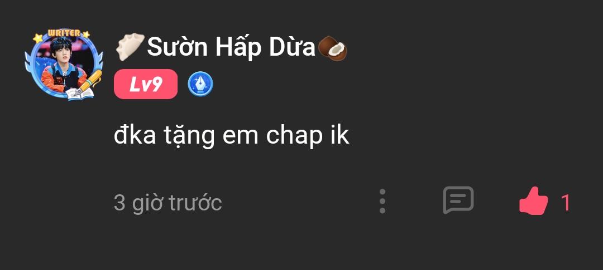Tap the open book below the avatar

(79, 94)
